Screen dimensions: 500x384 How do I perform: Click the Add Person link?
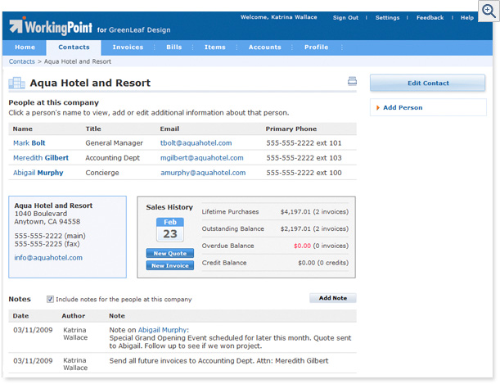(403, 108)
